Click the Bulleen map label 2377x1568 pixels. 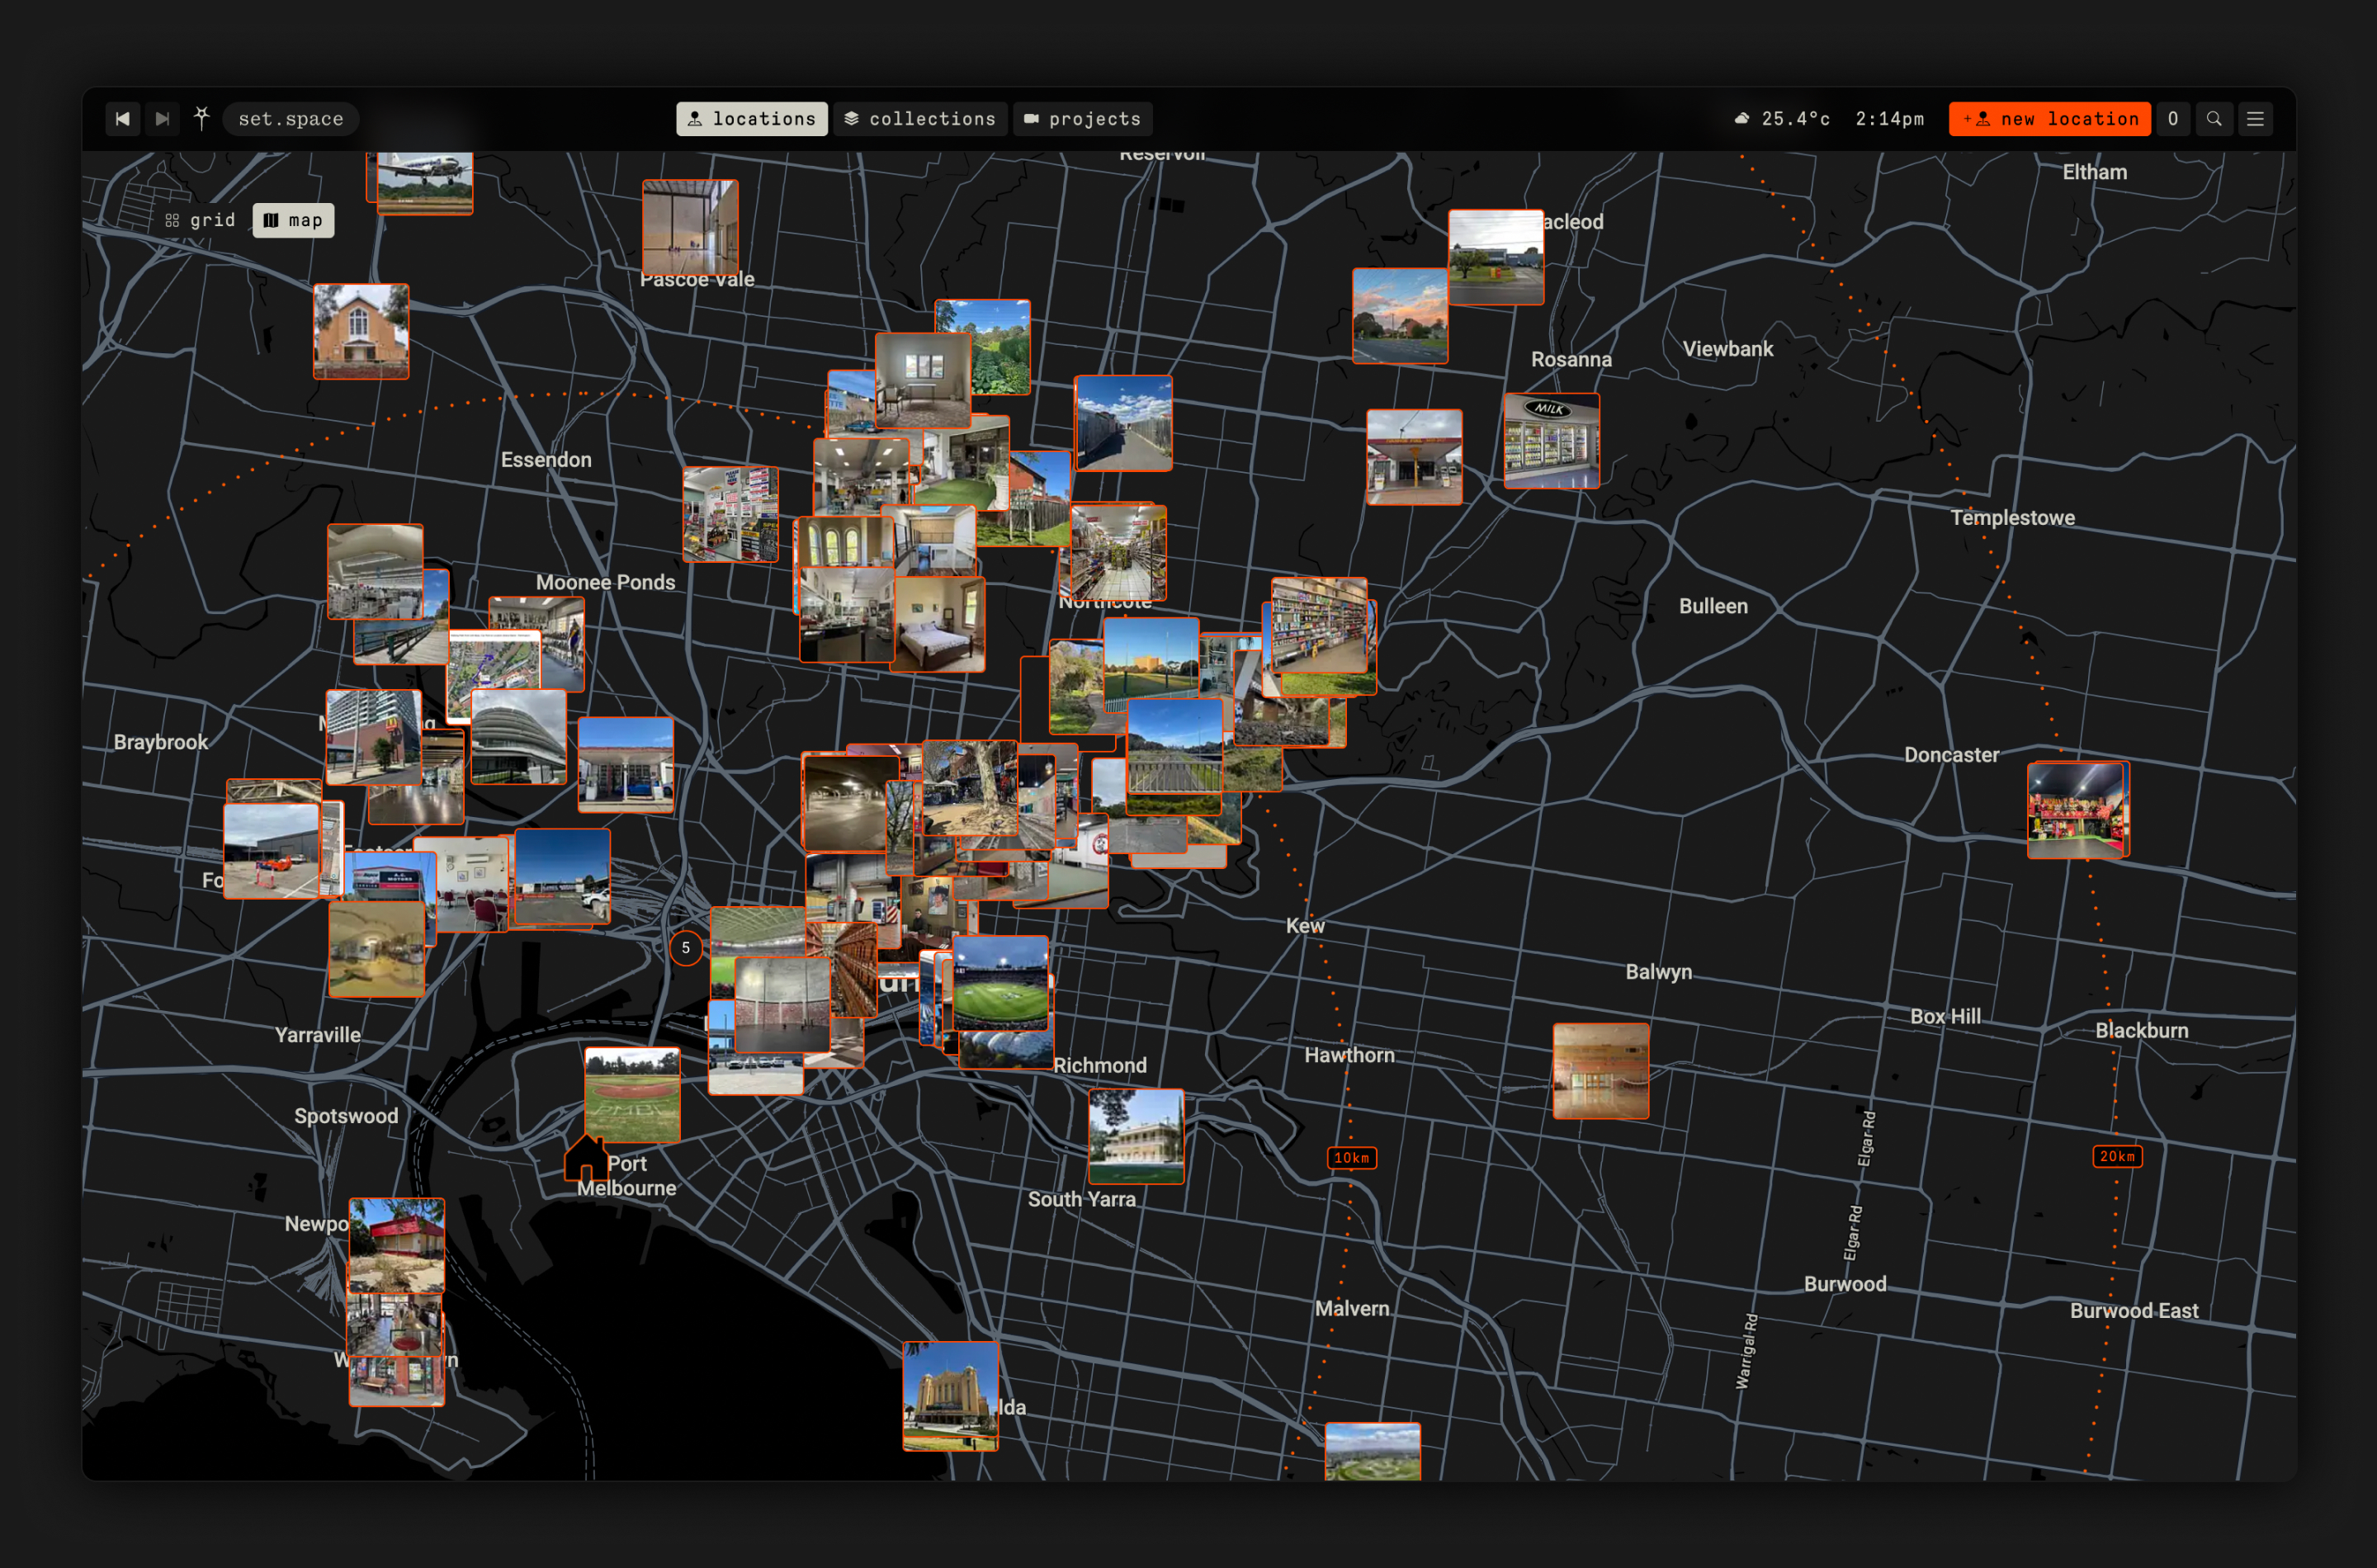pyautogui.click(x=1713, y=606)
